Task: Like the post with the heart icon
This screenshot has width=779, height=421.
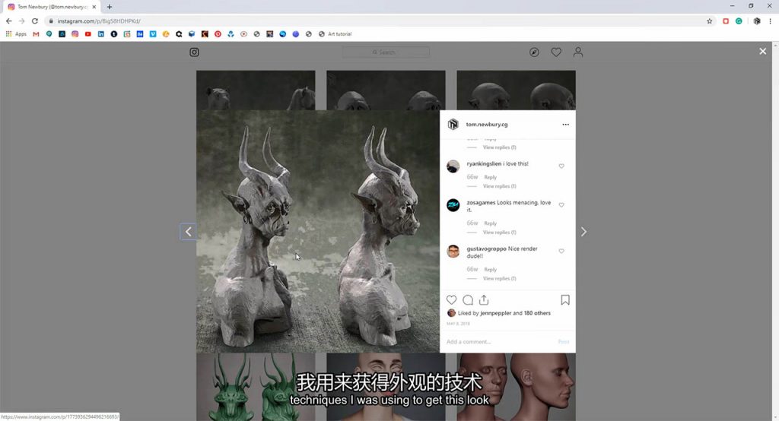Action: pyautogui.click(x=451, y=300)
